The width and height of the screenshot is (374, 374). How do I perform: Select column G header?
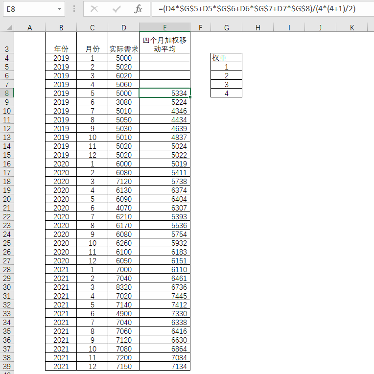tap(226, 28)
